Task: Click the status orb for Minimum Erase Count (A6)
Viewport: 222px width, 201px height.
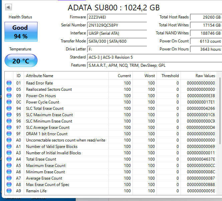Action: point(9,172)
